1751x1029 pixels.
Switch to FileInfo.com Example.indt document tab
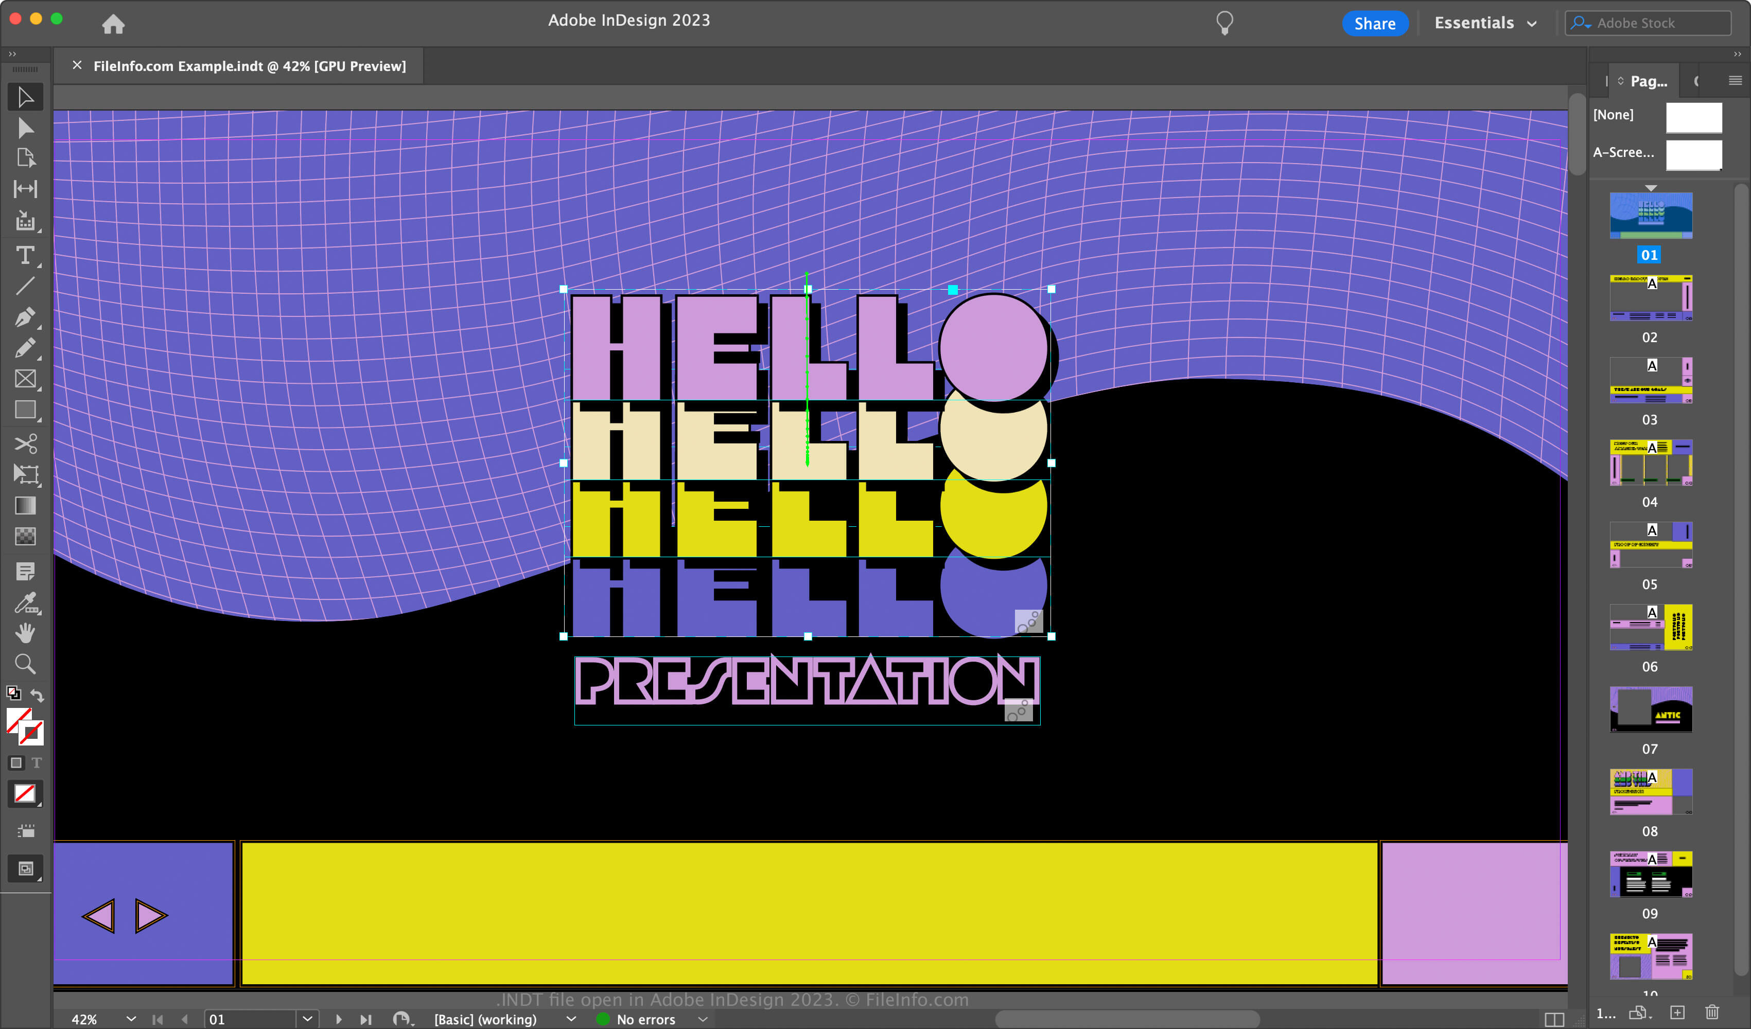[x=250, y=66]
